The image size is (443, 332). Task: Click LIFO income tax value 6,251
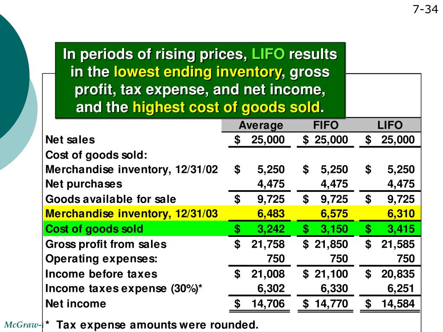(401, 288)
